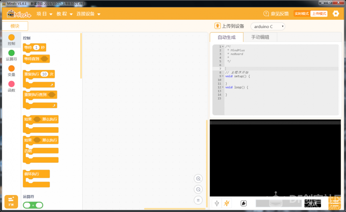The width and height of the screenshot is (346, 212).
Task: Open the 连接设备 dropdown menu
Action: (x=88, y=14)
